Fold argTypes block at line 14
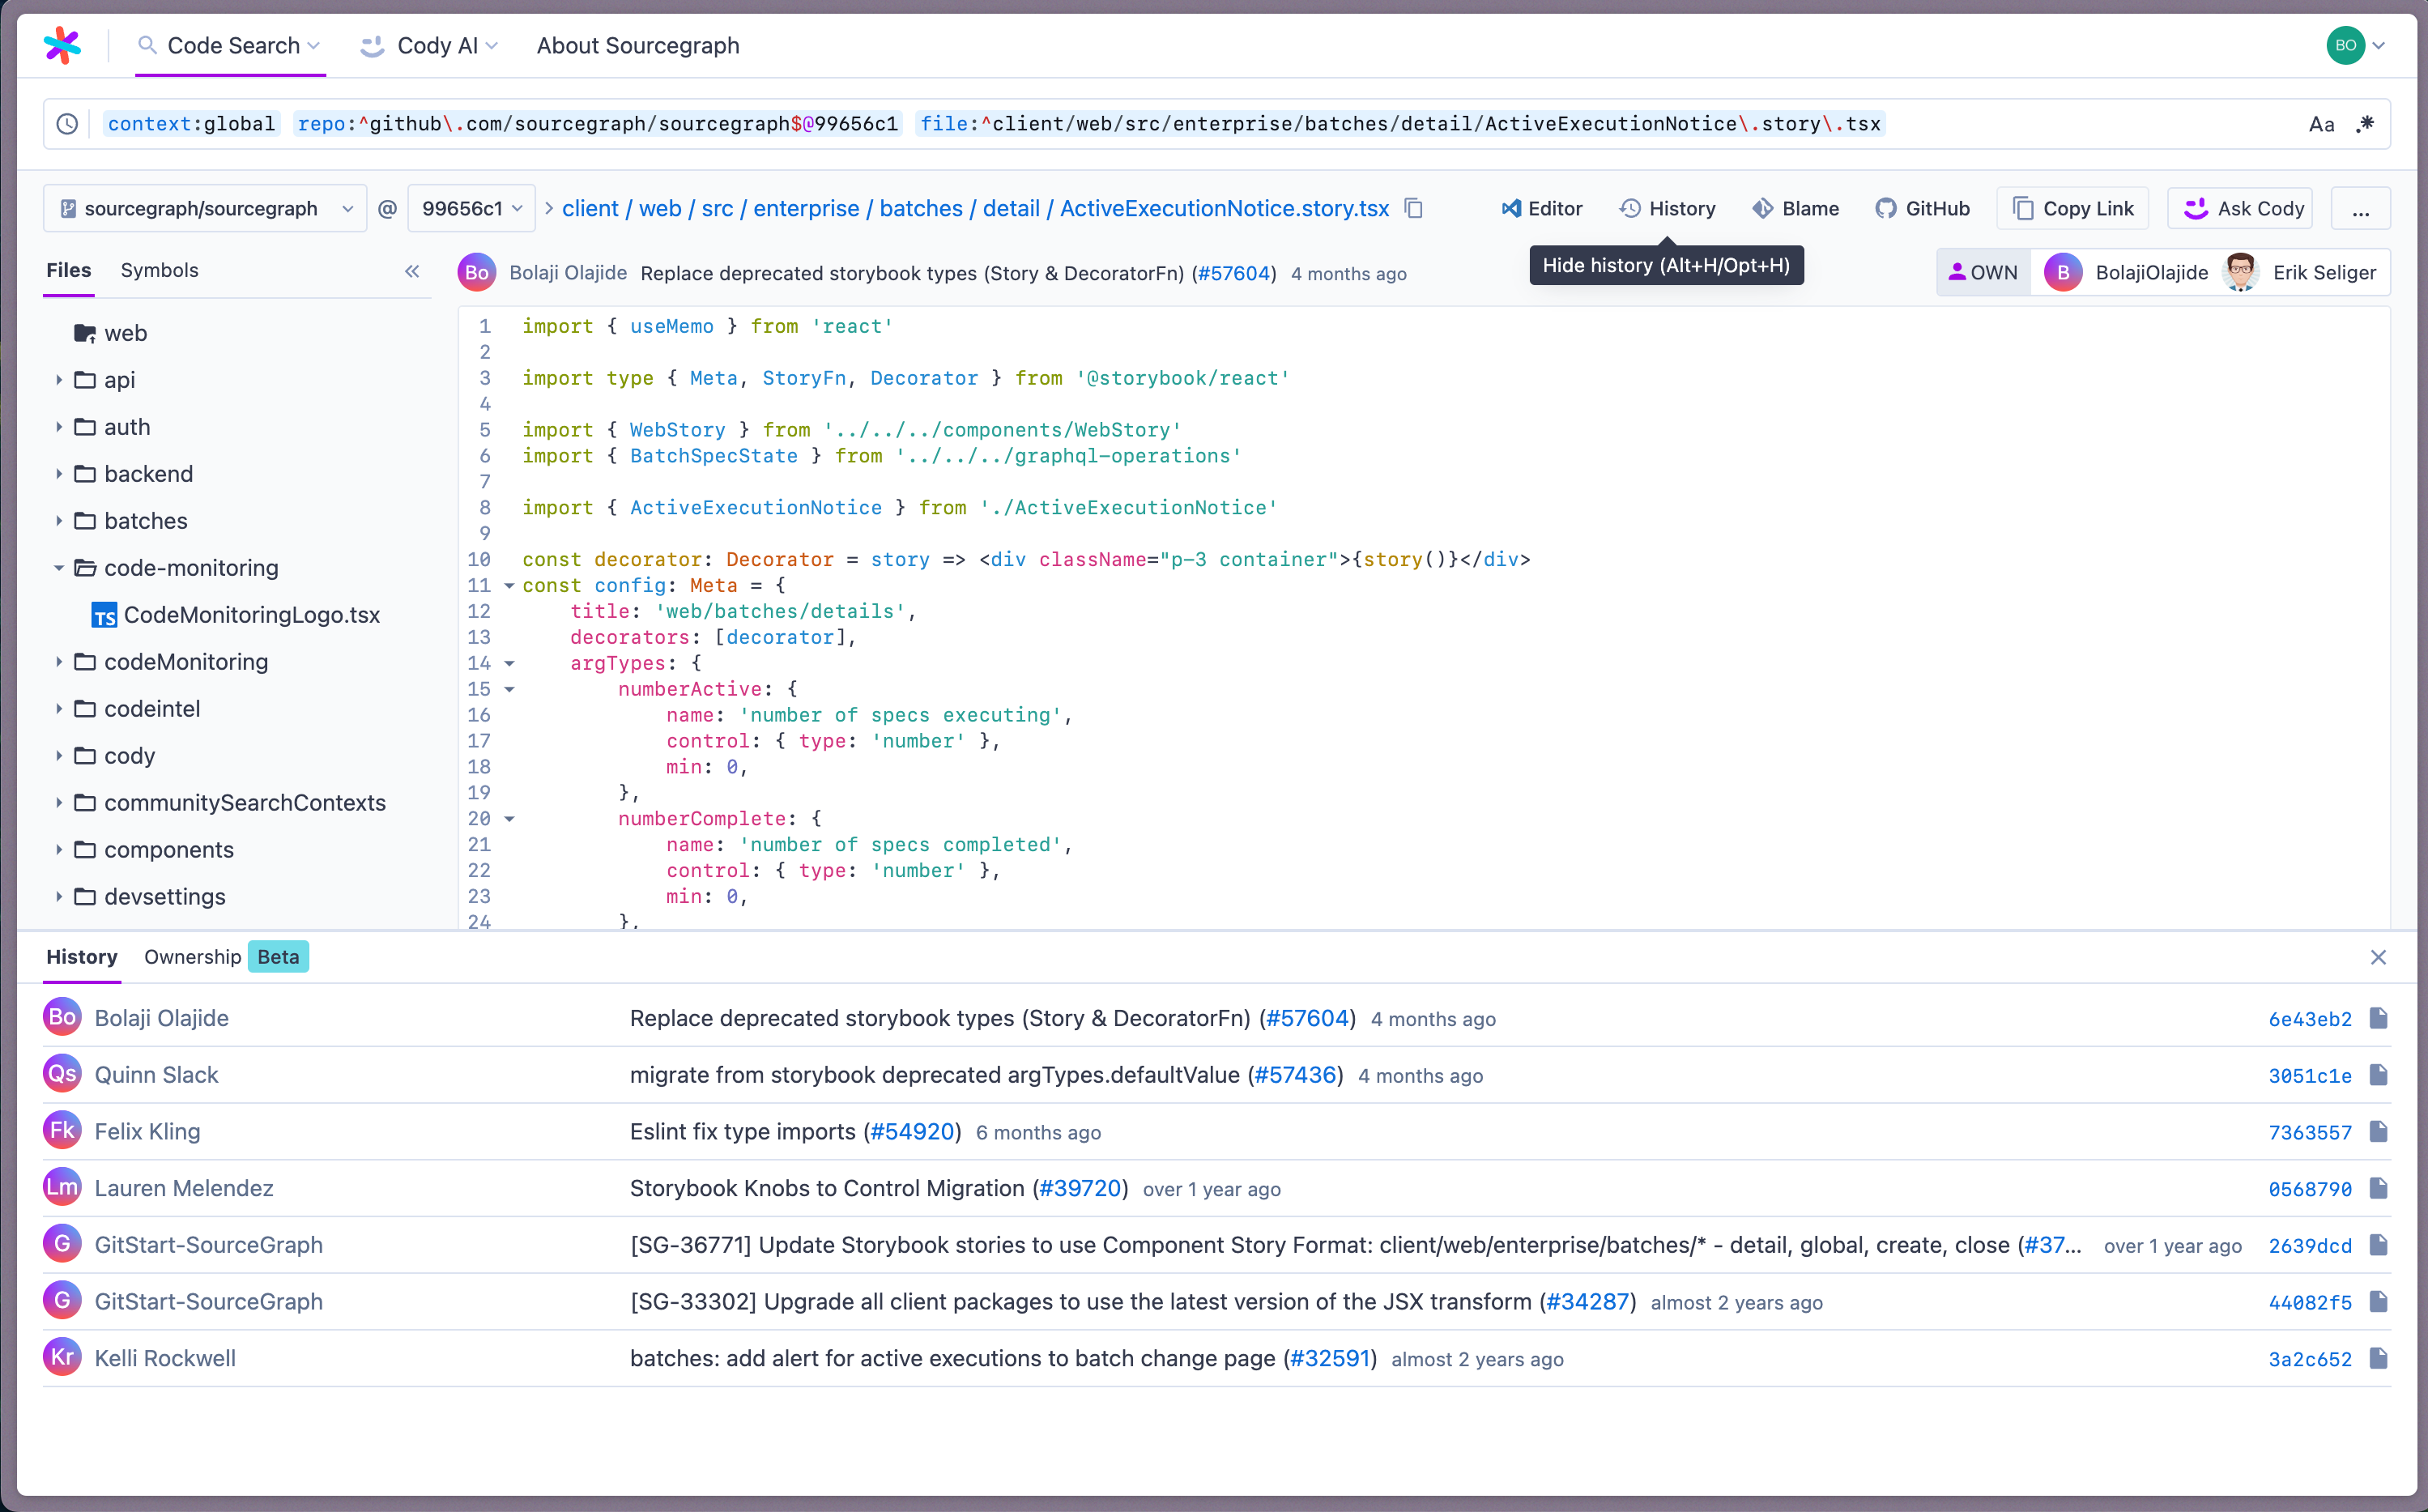The image size is (2428, 1512). (x=509, y=664)
